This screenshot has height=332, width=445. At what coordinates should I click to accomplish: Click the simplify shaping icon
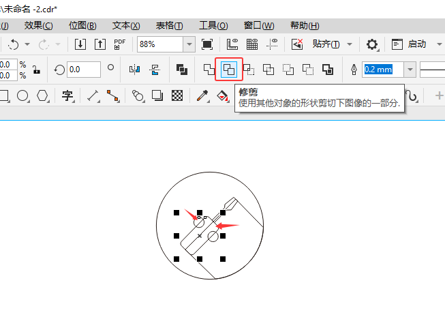(268, 70)
